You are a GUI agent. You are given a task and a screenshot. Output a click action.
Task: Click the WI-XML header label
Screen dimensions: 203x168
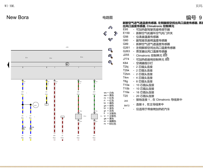9,6
